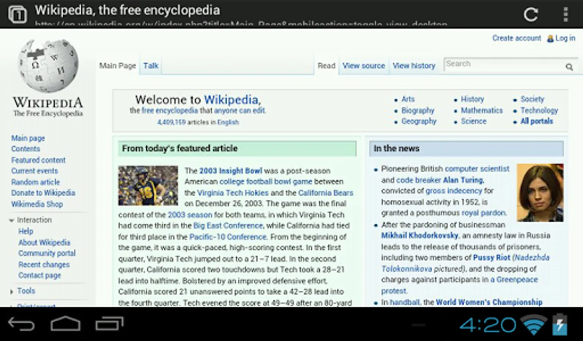
Task: Click the Create account link
Action: [517, 38]
